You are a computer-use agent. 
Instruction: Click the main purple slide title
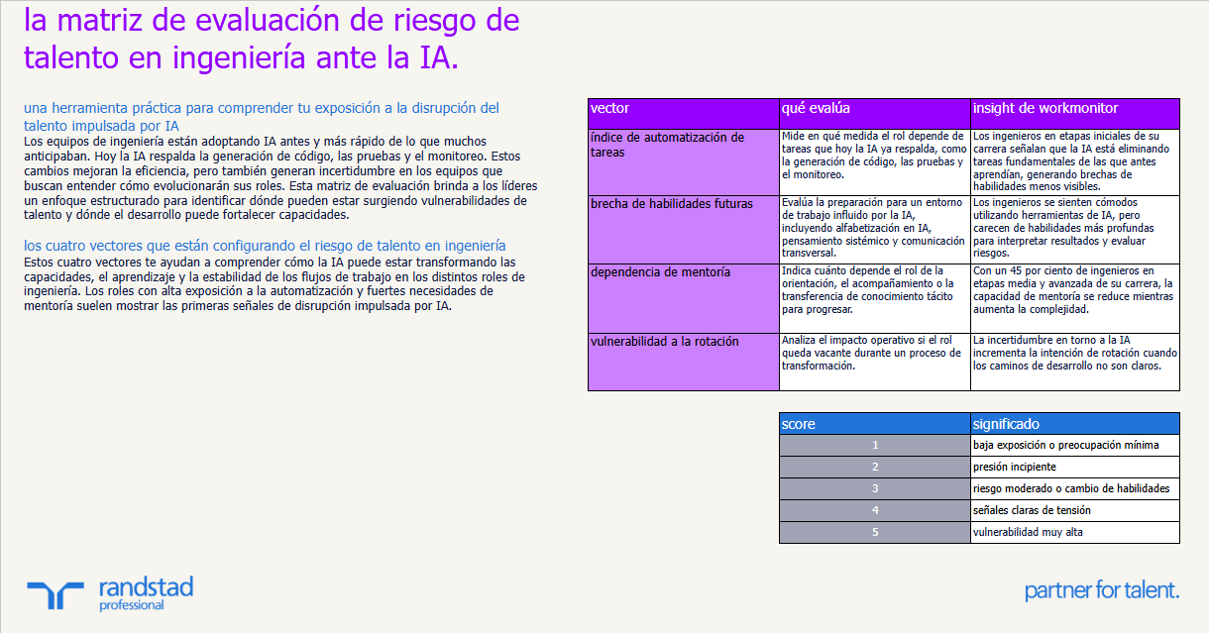(270, 38)
